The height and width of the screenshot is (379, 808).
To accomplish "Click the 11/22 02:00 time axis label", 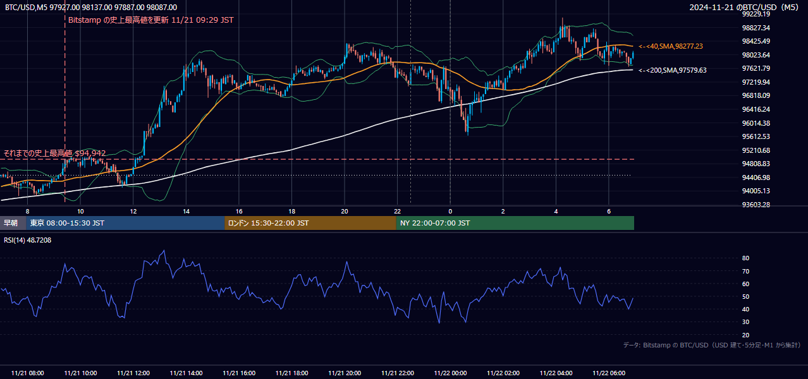I will tap(503, 373).
